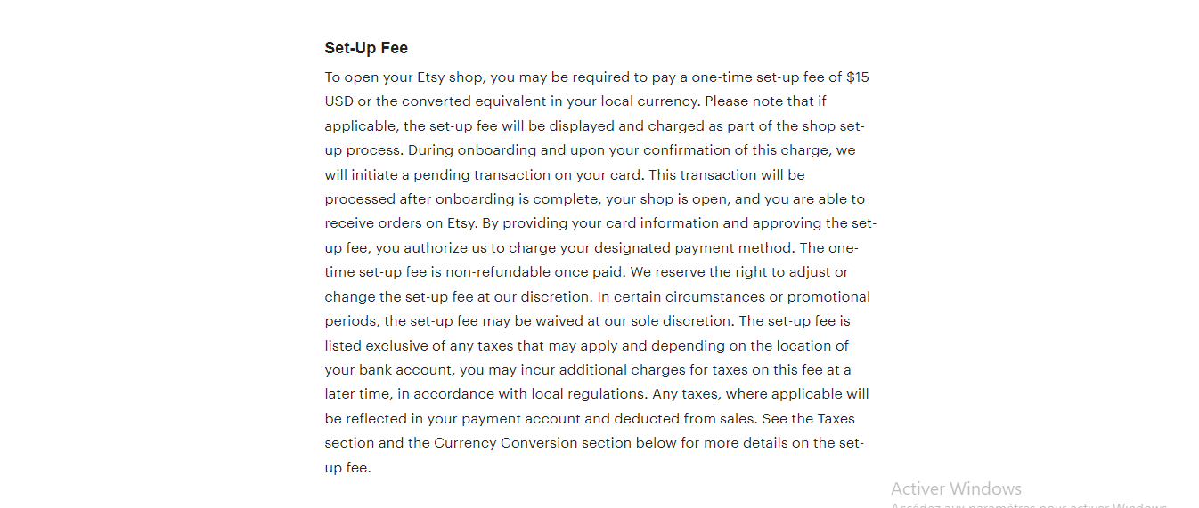Click the word 'promotional' in the paragraph
1199x508 pixels.
point(828,296)
